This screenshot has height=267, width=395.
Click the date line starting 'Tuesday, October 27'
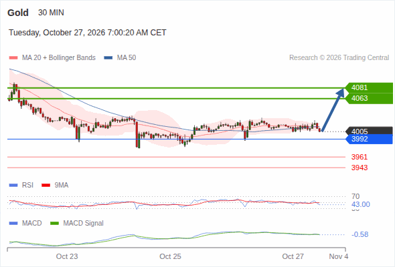[88, 33]
